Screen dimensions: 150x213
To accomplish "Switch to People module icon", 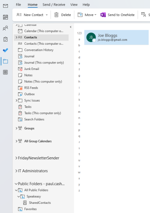I will [5, 28].
